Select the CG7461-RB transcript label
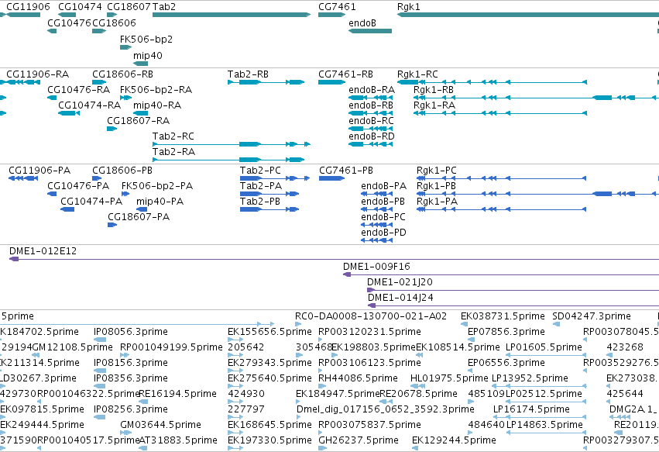This screenshot has height=452, width=659. click(345, 74)
